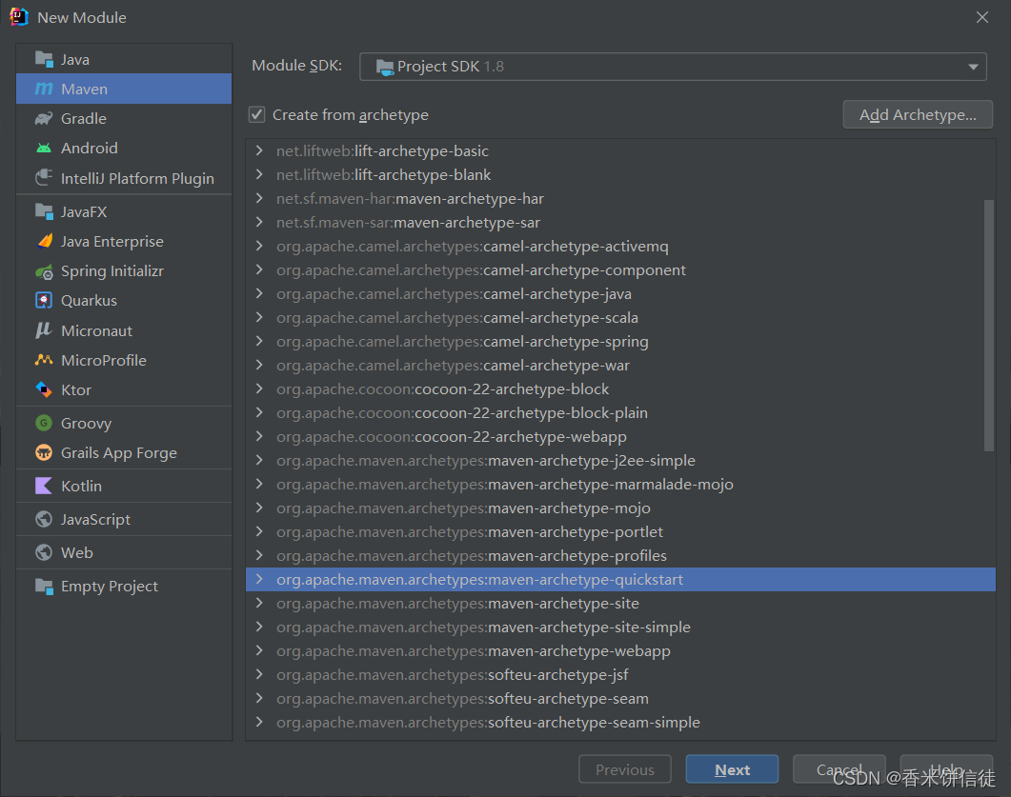Close the New Module dialog
Image resolution: width=1011 pixels, height=797 pixels.
click(982, 17)
